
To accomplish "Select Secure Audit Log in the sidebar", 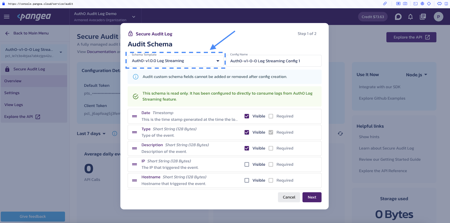I will point(34,69).
